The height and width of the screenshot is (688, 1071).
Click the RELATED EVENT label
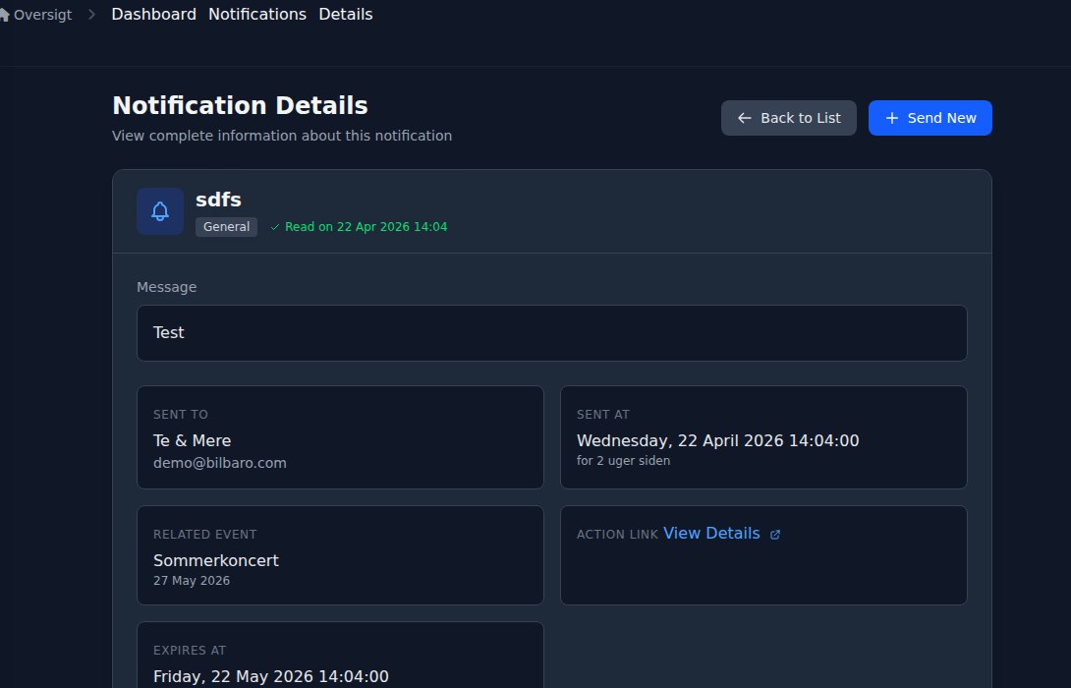(205, 535)
